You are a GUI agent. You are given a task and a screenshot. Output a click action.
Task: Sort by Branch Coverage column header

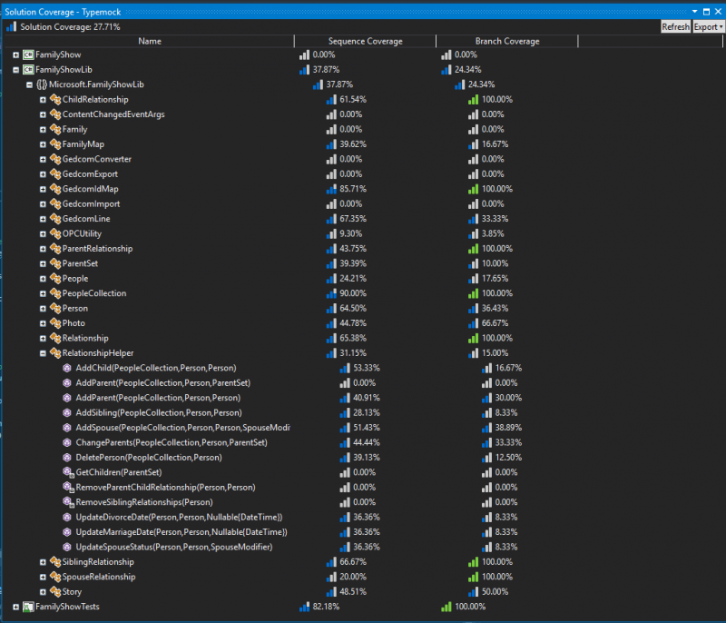pyautogui.click(x=507, y=41)
